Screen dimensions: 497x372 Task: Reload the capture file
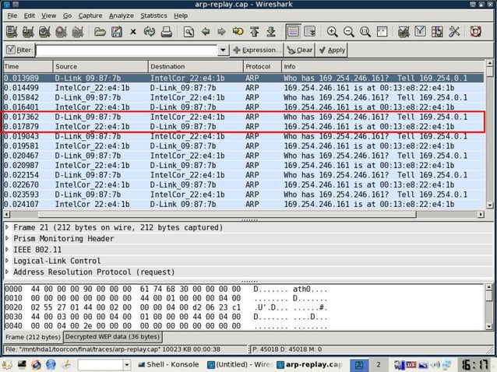click(x=149, y=32)
